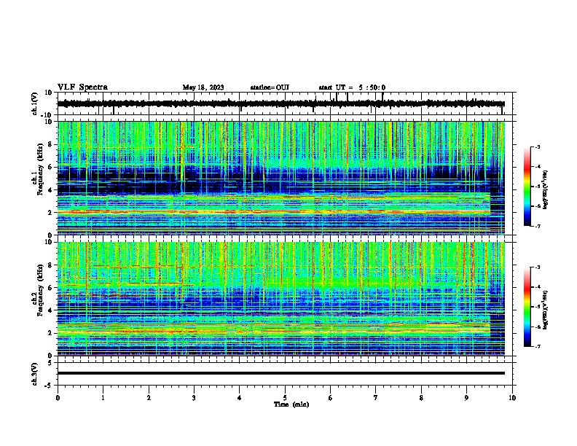Click the ch.1 voltage waveform trace
Screen dimensions: 577x446
tap(281, 104)
